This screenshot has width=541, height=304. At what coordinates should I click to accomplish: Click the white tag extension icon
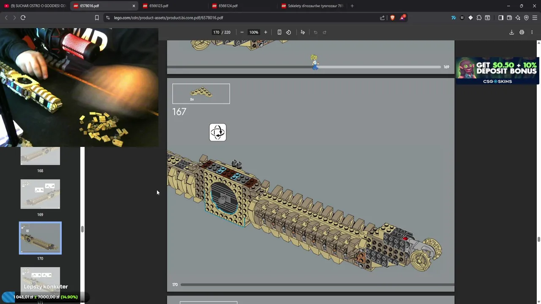click(470, 18)
